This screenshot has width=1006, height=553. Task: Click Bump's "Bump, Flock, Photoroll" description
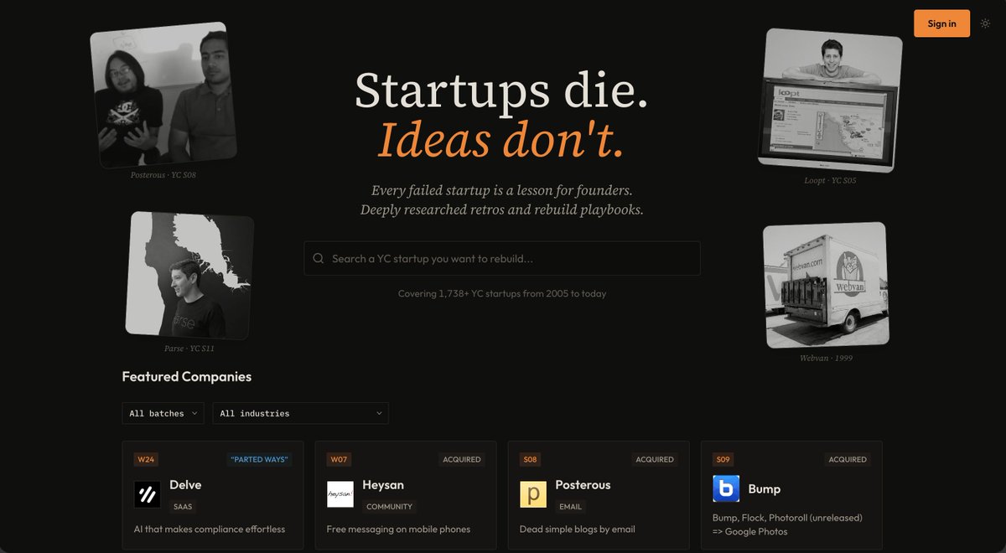click(787, 525)
